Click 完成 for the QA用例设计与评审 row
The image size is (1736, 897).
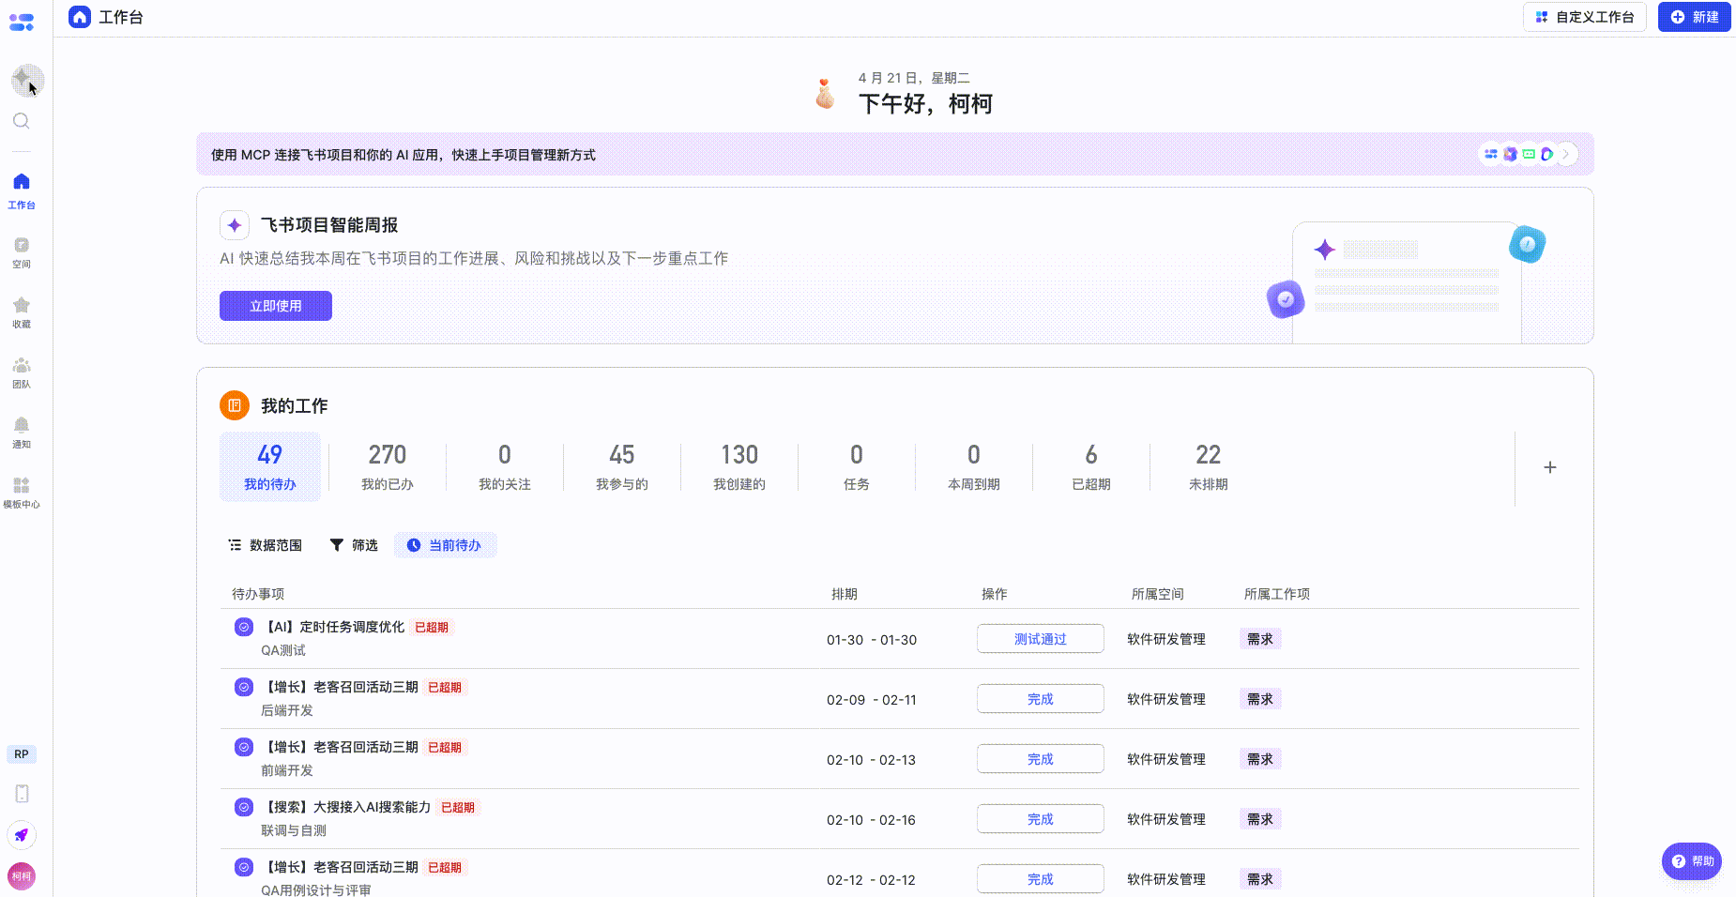coord(1041,879)
